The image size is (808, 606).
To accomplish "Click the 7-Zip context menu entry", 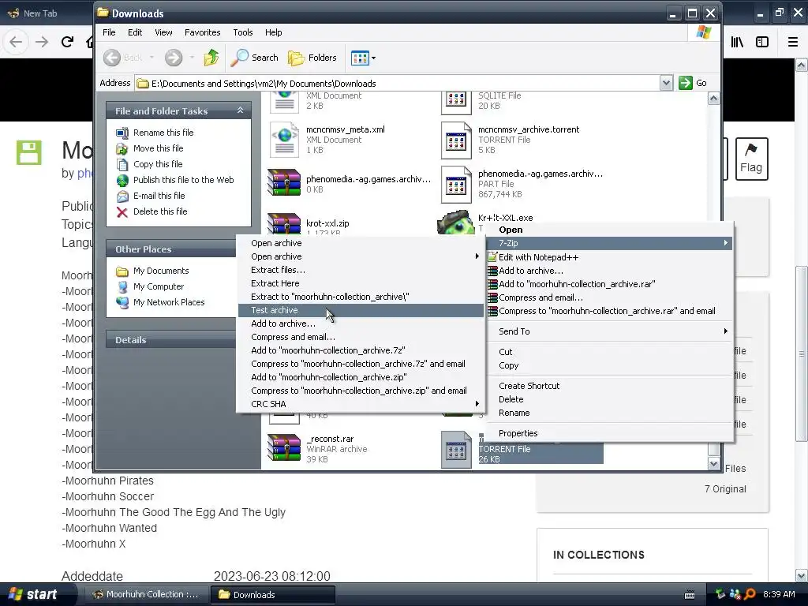I will click(x=610, y=243).
